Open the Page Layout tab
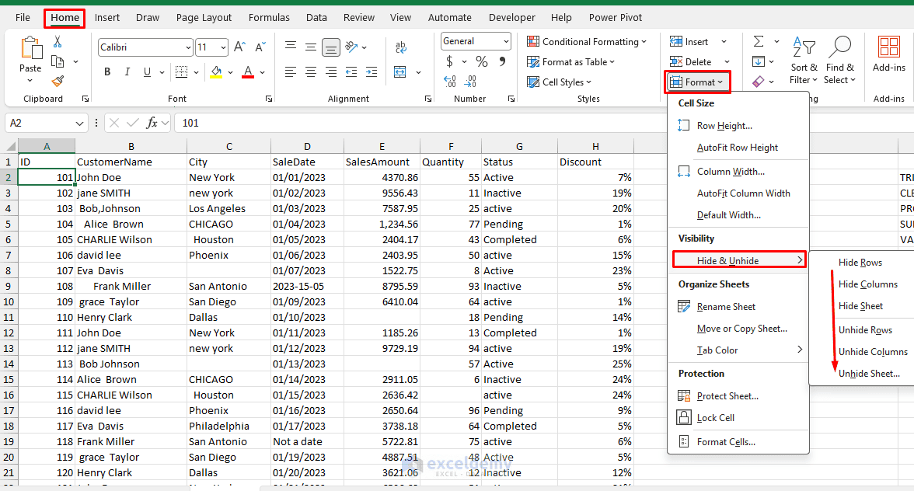914x491 pixels. [204, 17]
